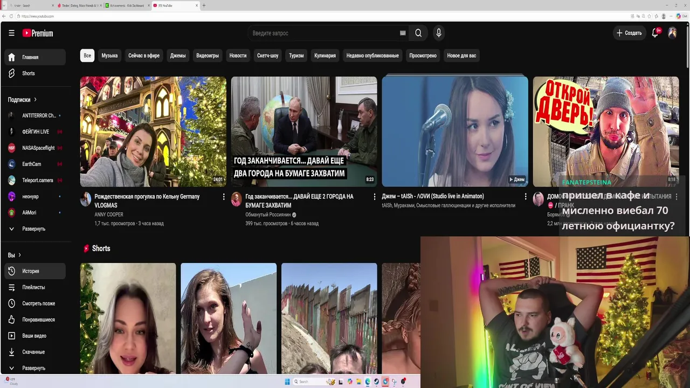This screenshot has height=388, width=690.
Task: Open АйMori subscription
Action: pos(35,212)
